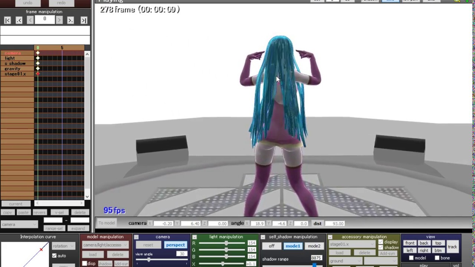Viewport: 475px width, 267px height.
Task: Collapse the light manipulation panel
Action: click(194, 237)
